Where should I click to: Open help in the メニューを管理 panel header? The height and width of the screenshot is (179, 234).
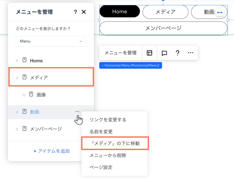[x=76, y=12]
